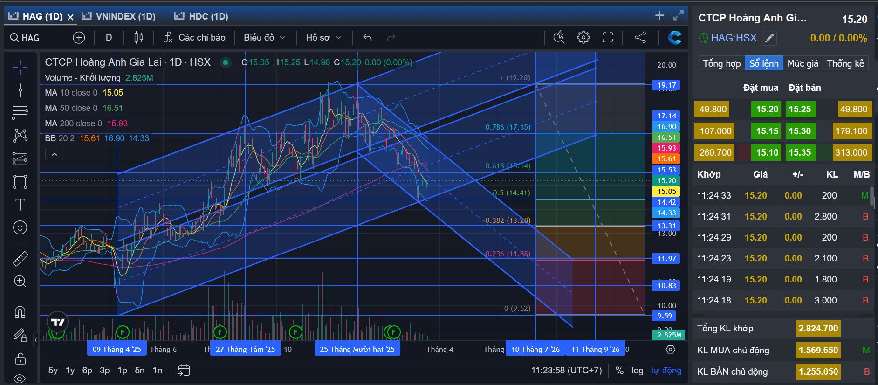Open the emoji icons tool
Screen dimensions: 878x385
click(20, 227)
